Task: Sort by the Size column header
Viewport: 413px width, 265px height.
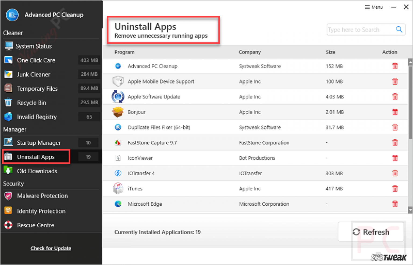Action: pos(330,52)
